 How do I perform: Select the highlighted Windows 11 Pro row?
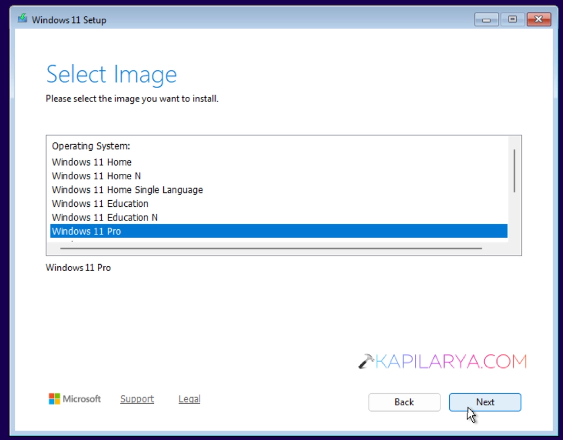[279, 231]
